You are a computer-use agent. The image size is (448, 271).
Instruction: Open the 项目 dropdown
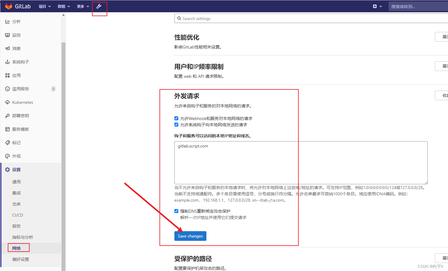pyautogui.click(x=45, y=6)
